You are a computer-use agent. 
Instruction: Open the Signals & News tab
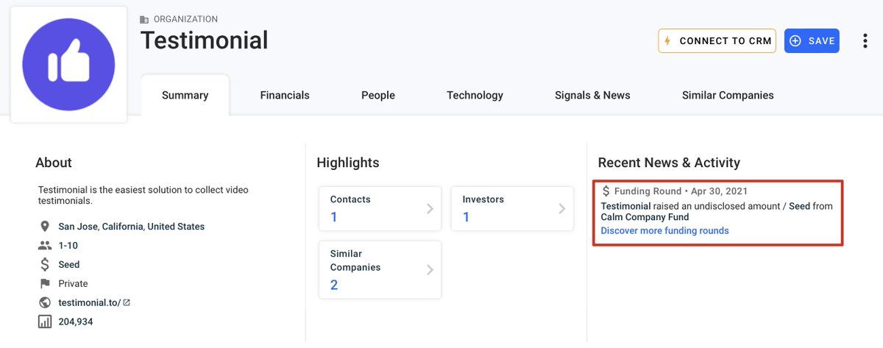592,96
